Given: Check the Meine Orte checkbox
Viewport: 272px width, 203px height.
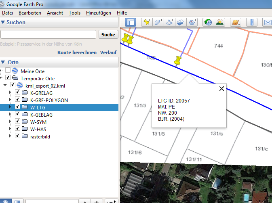Looking at the screenshot, I should (8, 71).
